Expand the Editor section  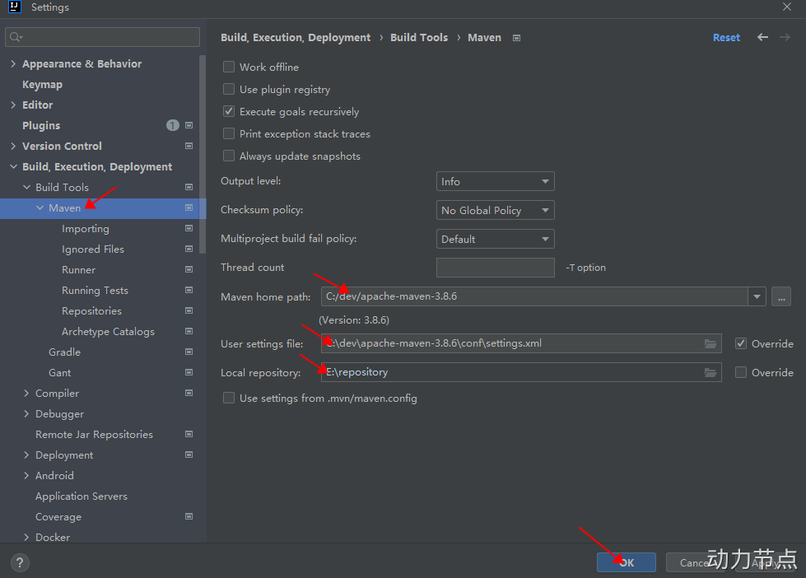click(13, 105)
